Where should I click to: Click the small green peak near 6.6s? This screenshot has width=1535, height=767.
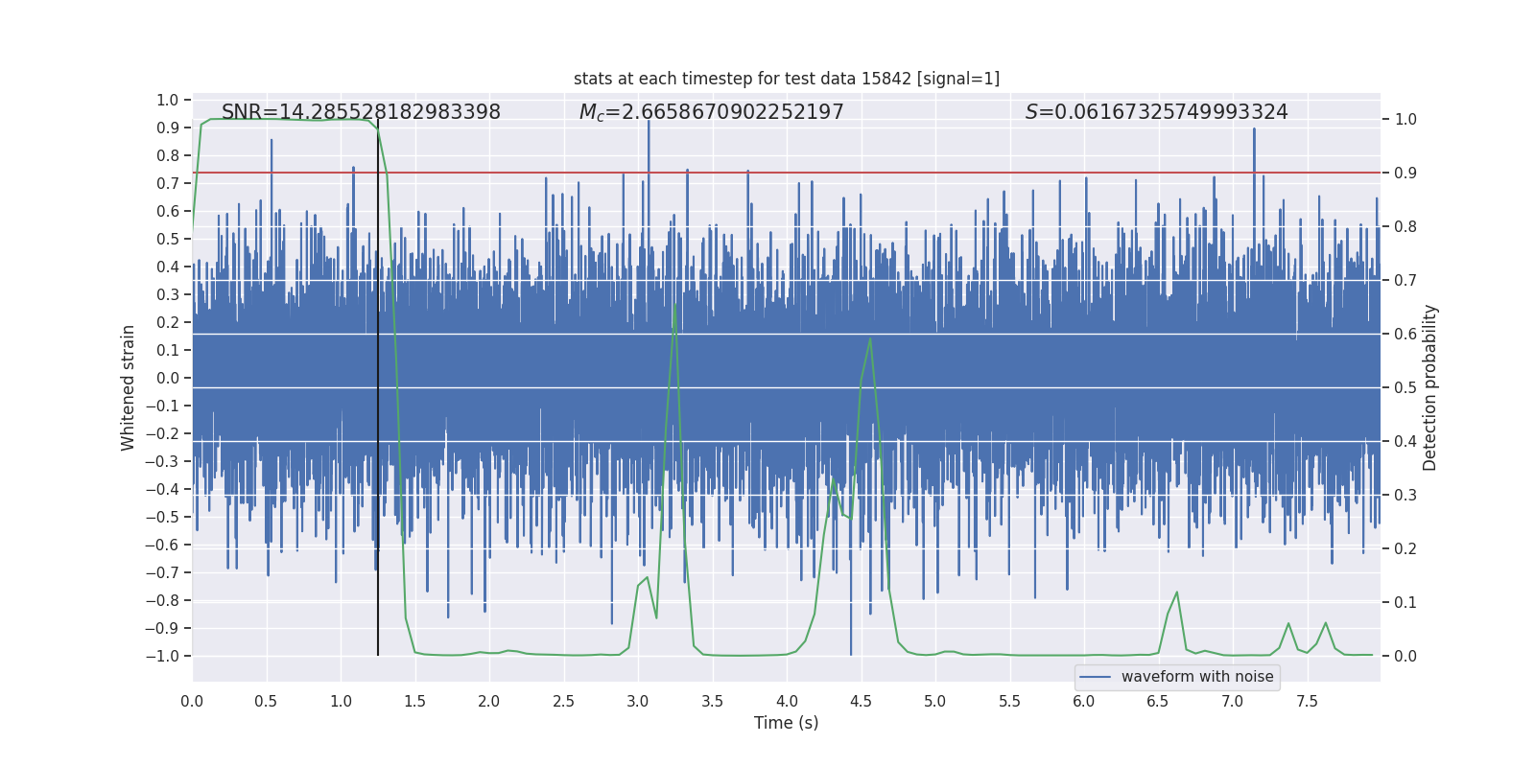coord(1176,594)
